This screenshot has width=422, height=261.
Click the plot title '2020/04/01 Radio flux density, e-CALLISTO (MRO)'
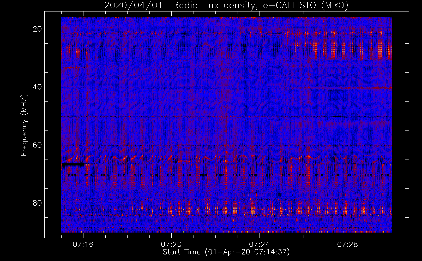(226, 5)
